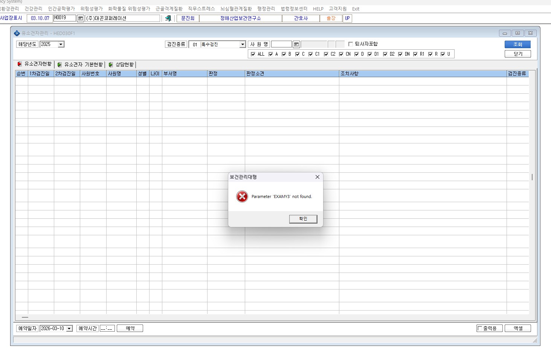Click the green flag icon on 상담현황 tab
Image resolution: width=551 pixels, height=364 pixels.
point(110,65)
